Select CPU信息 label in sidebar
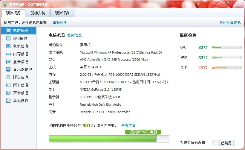 point(20,38)
